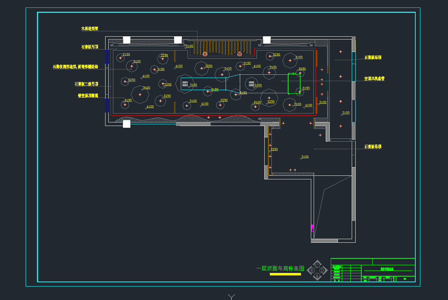The image size is (448, 300).
Task: Click the green rectangular fan coil unit
Action: click(x=294, y=83)
